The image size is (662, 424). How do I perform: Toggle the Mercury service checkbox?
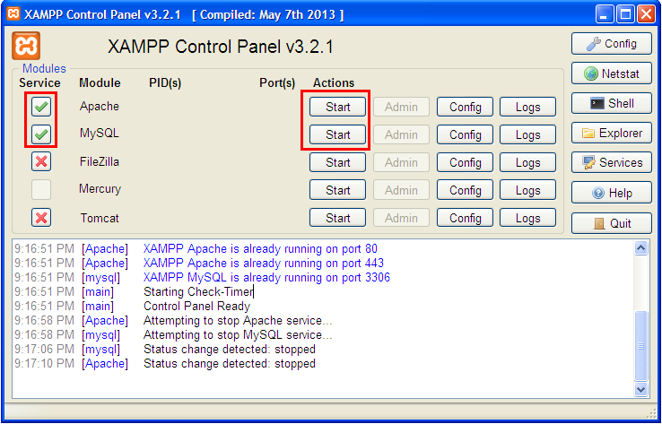[41, 189]
